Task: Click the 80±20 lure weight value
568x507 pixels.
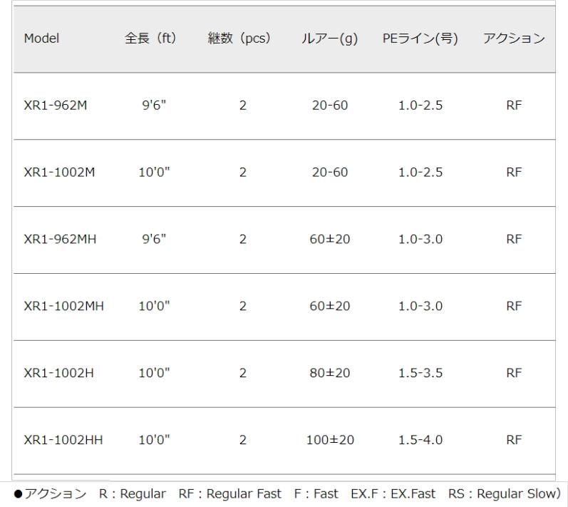Action: click(x=330, y=373)
